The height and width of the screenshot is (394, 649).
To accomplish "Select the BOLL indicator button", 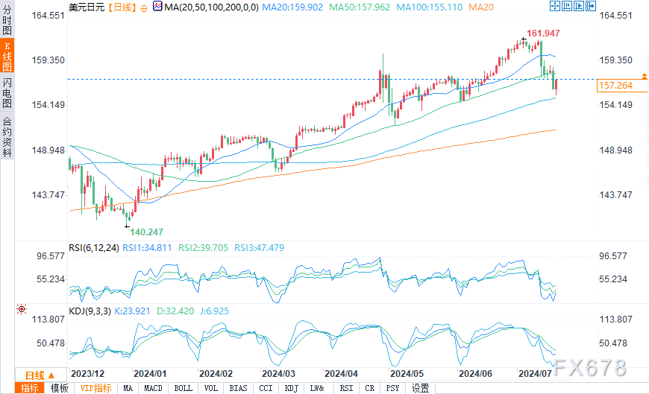I will 183,388.
